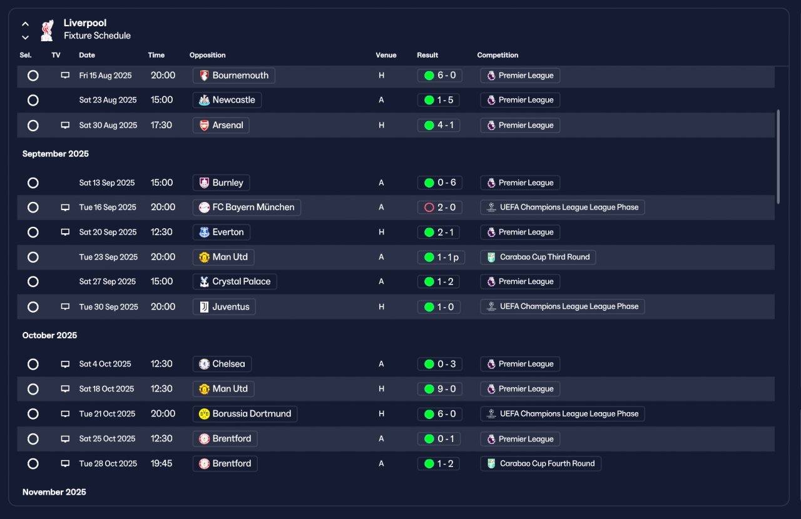Click the Premier League logo in the Burnley row
The height and width of the screenshot is (519, 801).
[x=491, y=183]
